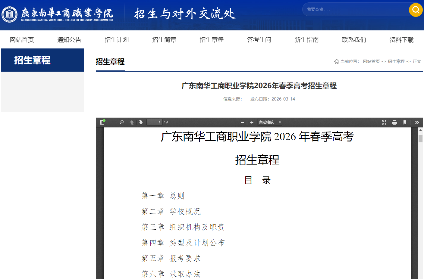The height and width of the screenshot is (279, 424).
Task: Visit the 资料下载 page
Action: coord(401,39)
